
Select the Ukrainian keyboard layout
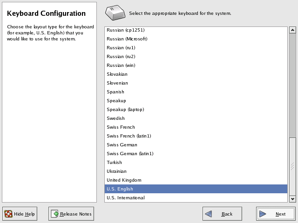tap(116, 171)
